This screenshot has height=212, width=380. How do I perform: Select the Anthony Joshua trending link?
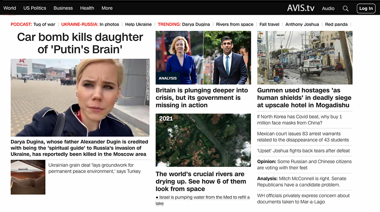pyautogui.click(x=302, y=24)
